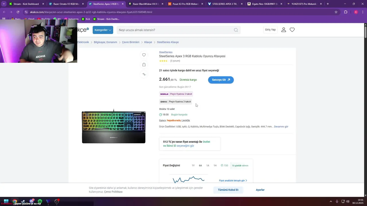
Task: Open the Chrome profile avatar
Action: coord(356,12)
